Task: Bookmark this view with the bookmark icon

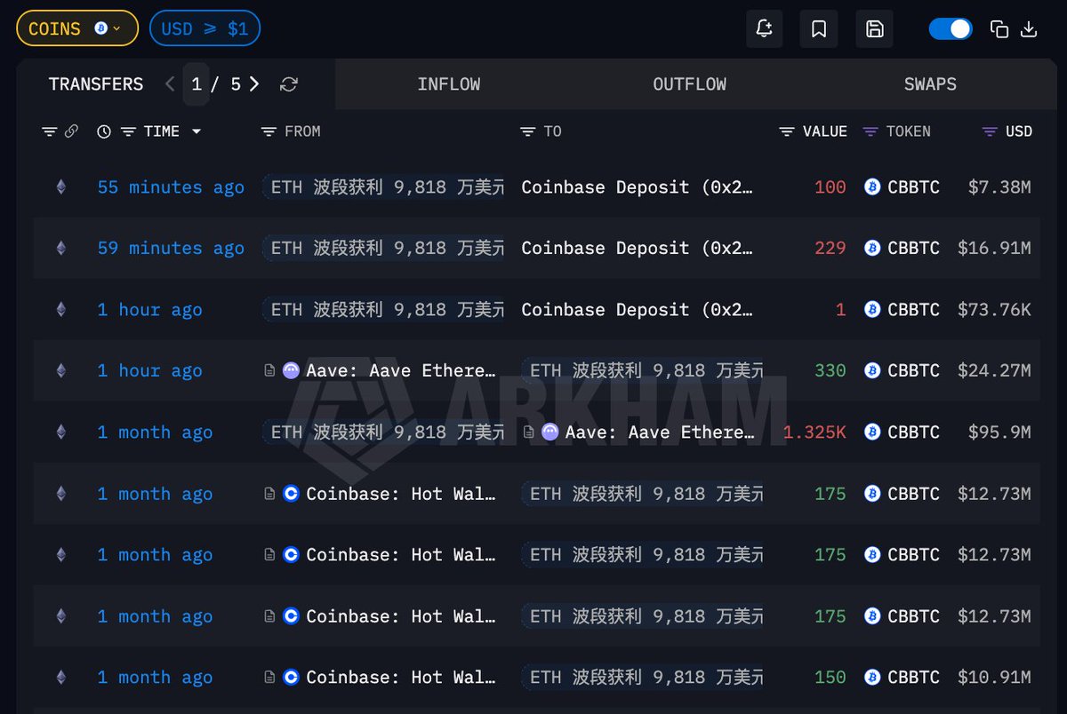Action: pos(819,29)
